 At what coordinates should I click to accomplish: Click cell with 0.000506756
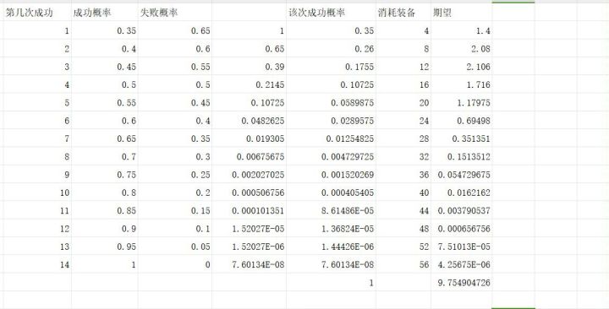tap(249, 192)
